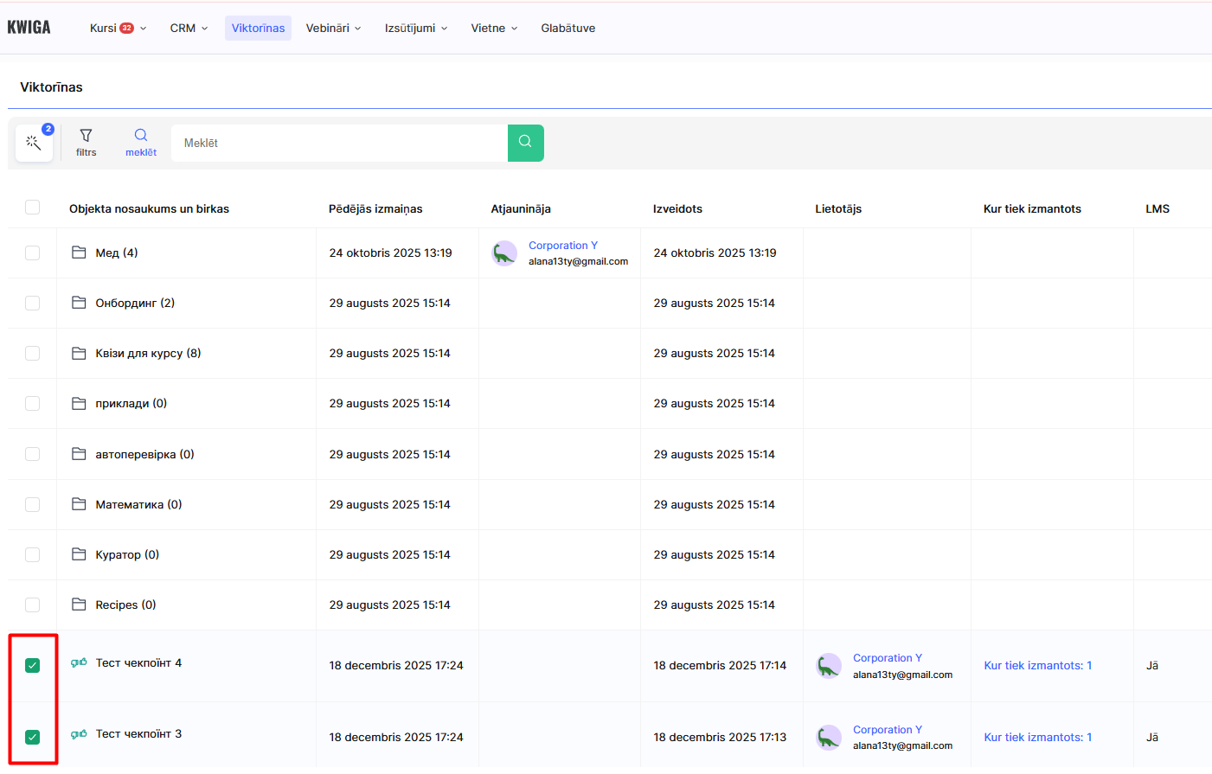Expand the CRM dropdown menu

tap(189, 28)
